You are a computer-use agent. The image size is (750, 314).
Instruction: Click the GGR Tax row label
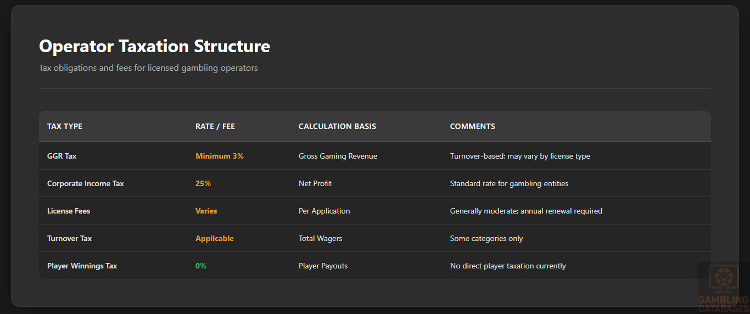pyautogui.click(x=62, y=156)
